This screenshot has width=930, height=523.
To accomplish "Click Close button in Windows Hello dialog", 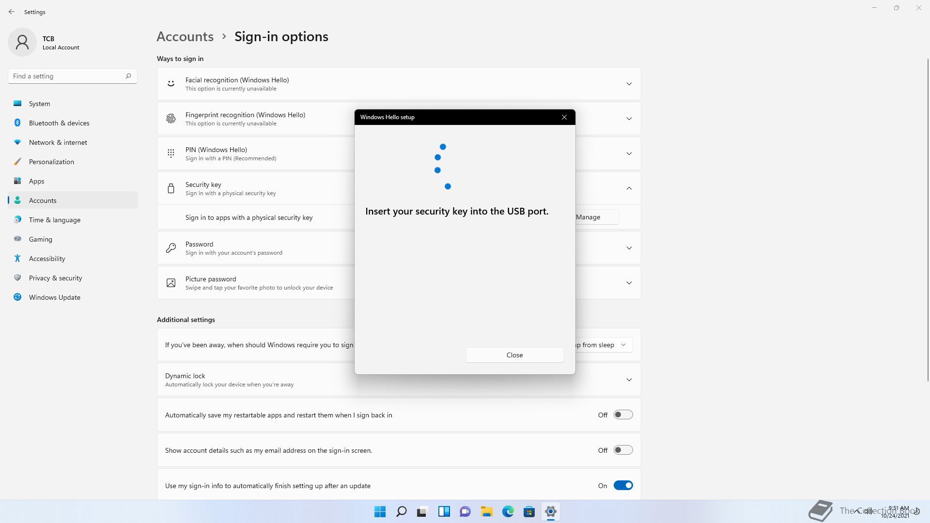I will pyautogui.click(x=514, y=355).
